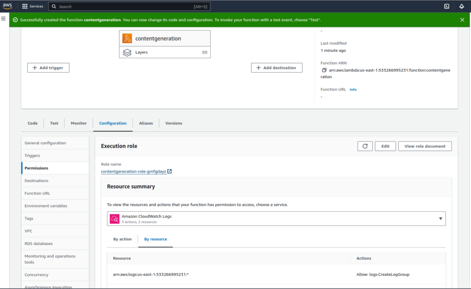Switch to the Monitor tab

tap(79, 123)
